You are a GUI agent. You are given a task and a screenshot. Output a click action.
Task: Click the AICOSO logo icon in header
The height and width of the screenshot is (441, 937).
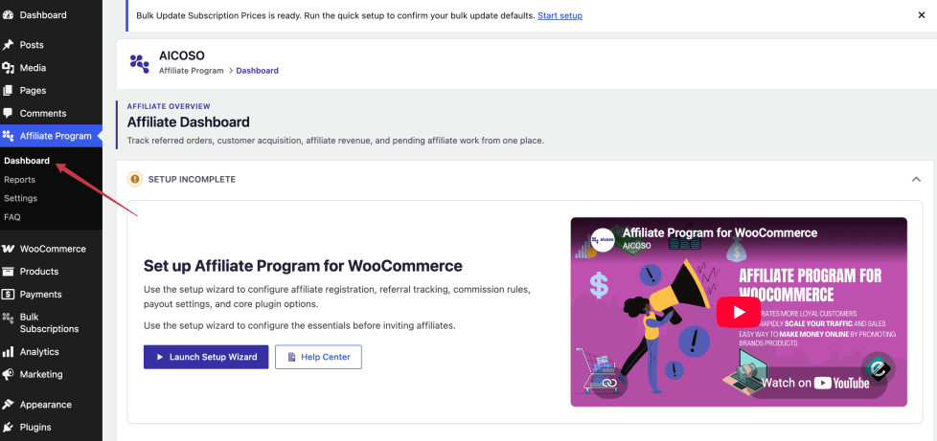[x=139, y=63]
